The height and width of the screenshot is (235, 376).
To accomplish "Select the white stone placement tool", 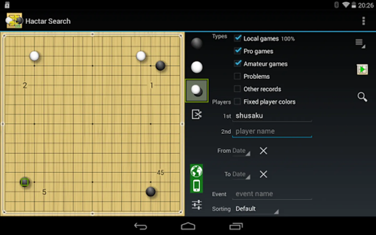I will click(x=197, y=67).
